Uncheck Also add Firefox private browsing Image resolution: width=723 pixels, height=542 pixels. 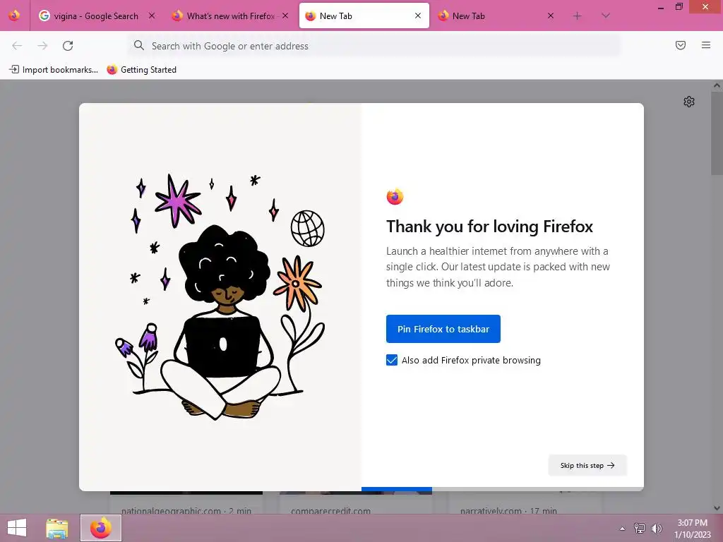pyautogui.click(x=391, y=360)
